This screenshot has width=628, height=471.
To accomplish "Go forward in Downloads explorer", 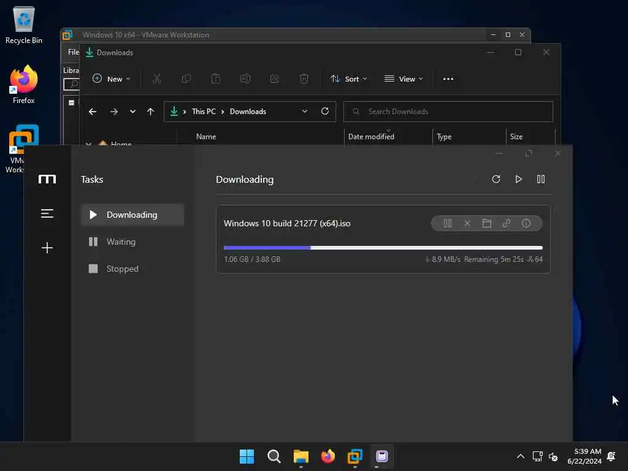I will (113, 112).
